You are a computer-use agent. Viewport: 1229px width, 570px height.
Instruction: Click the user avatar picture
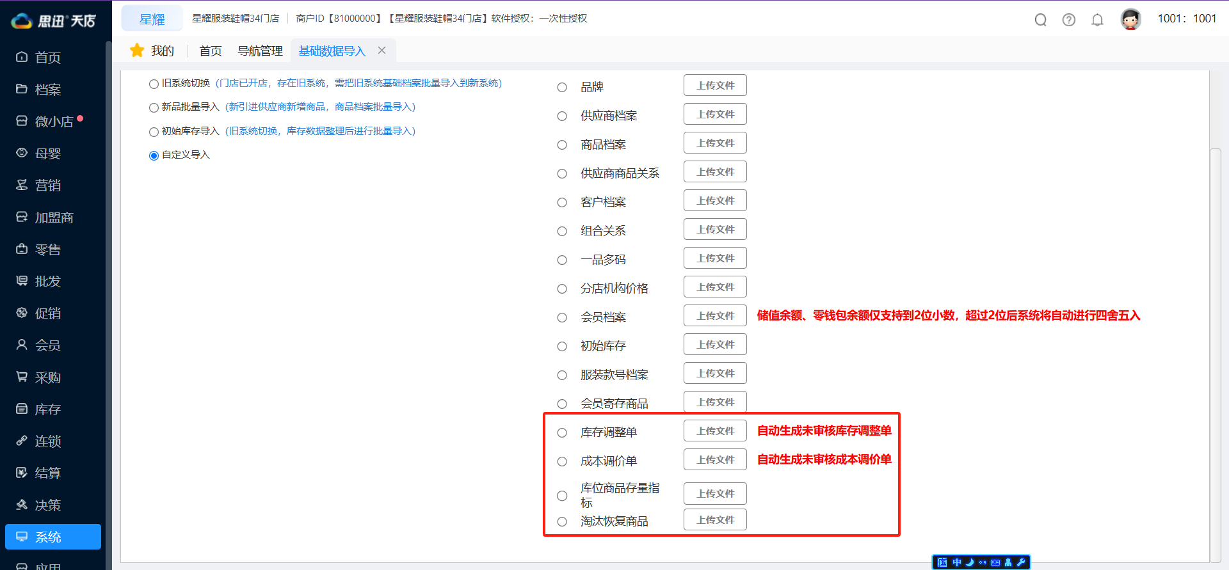(1130, 19)
